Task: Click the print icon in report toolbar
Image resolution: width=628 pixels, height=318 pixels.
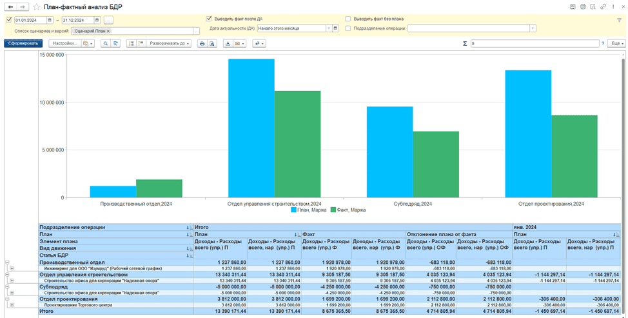Action: point(202,44)
